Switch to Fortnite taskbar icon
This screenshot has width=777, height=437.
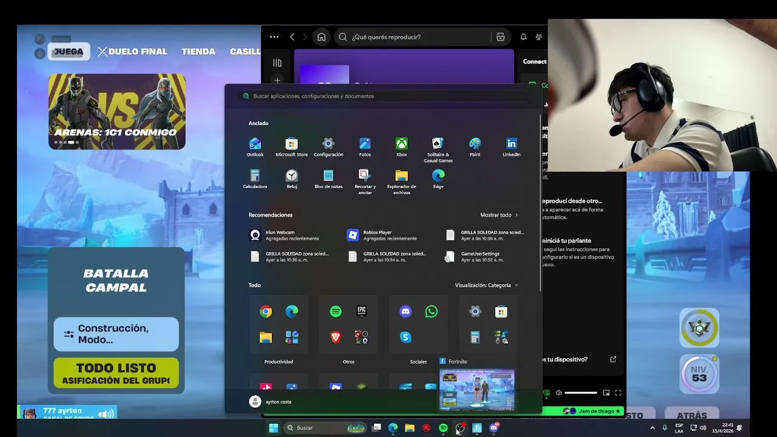(x=477, y=428)
